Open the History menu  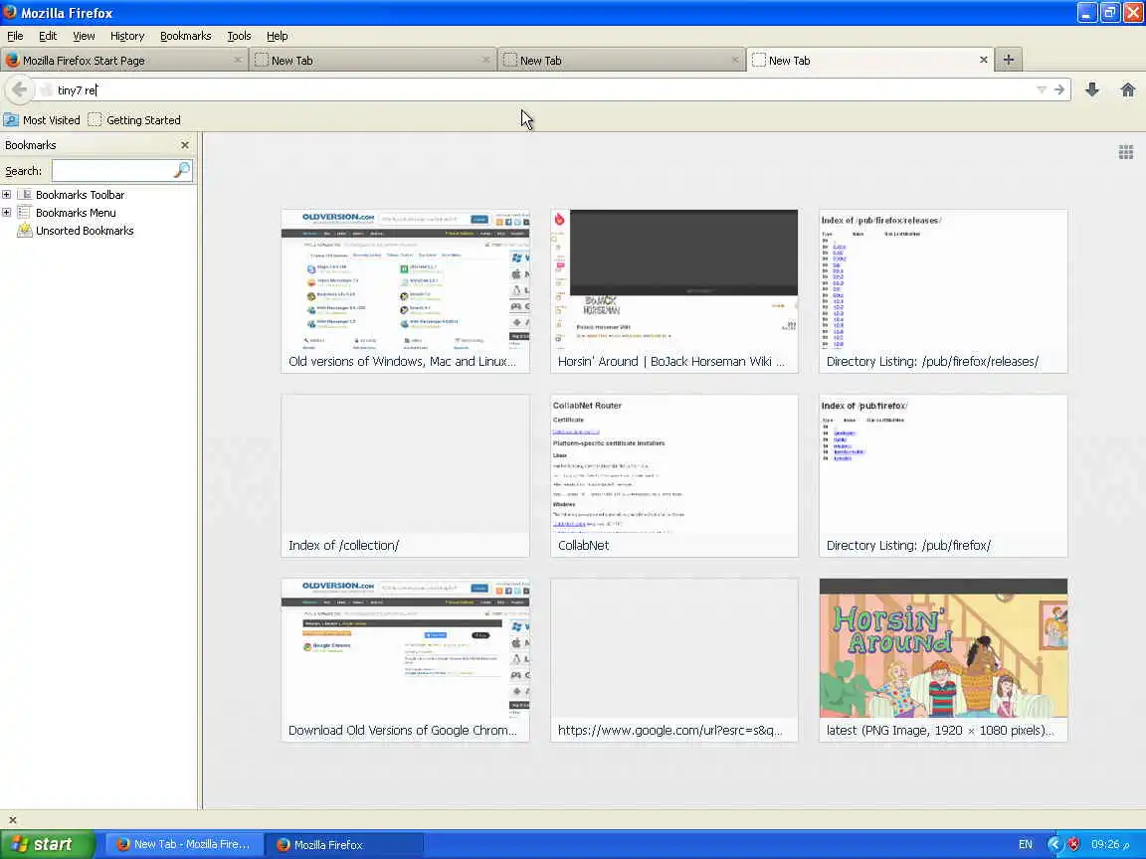[x=127, y=36]
